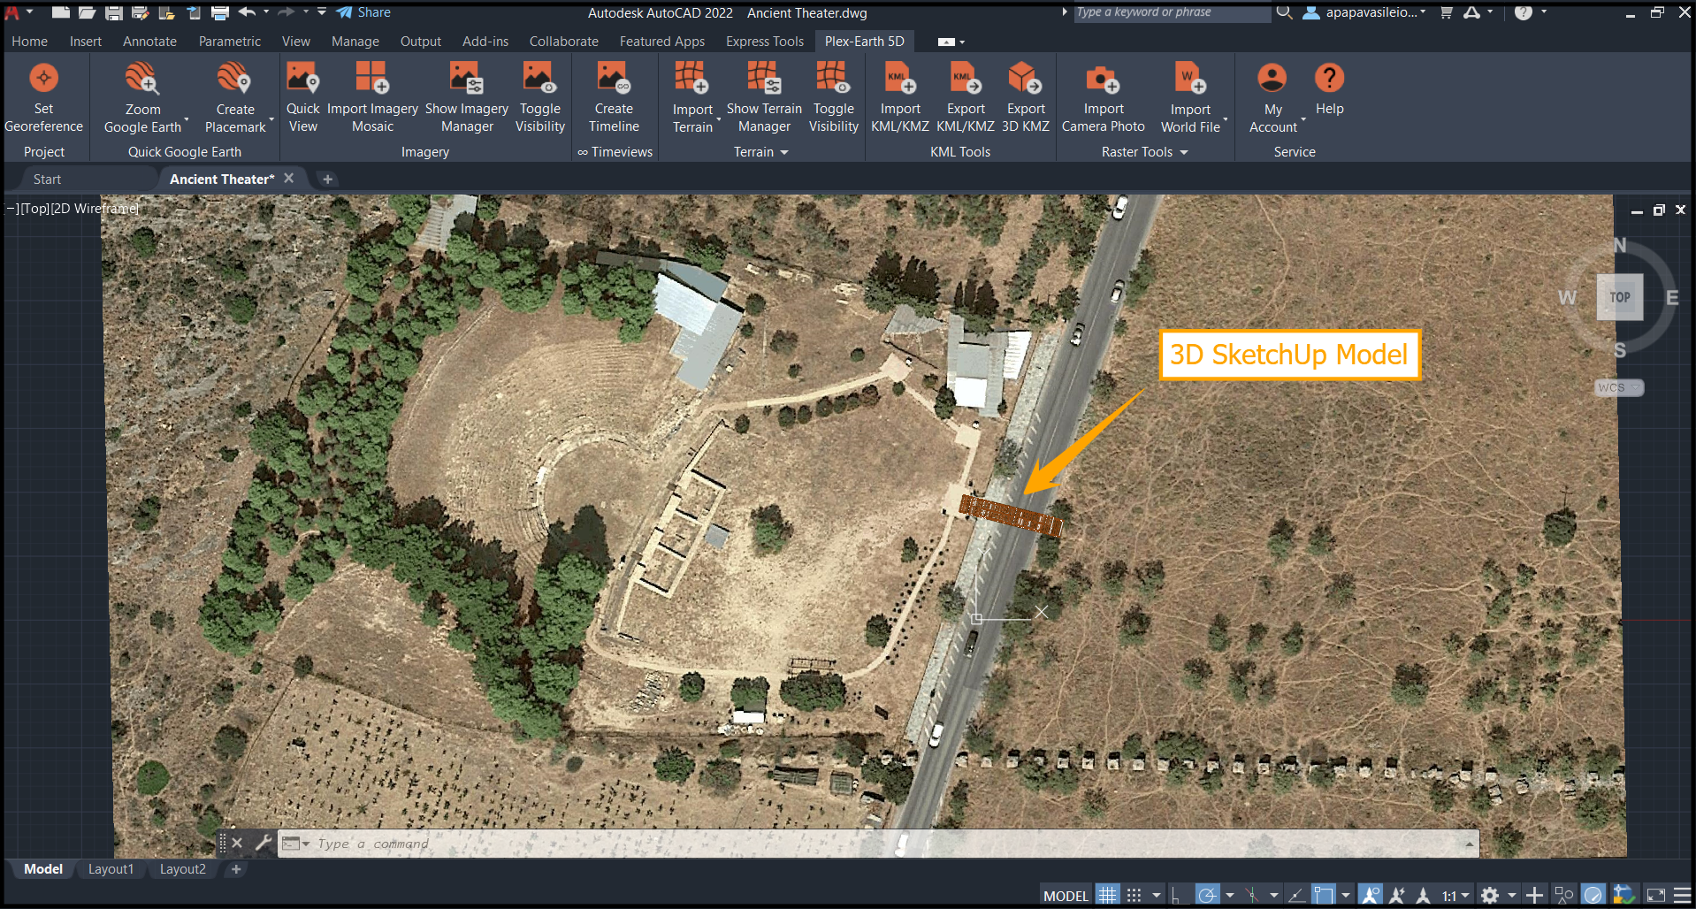
Task: Open AutoCAD application menu logo
Action: point(12,12)
